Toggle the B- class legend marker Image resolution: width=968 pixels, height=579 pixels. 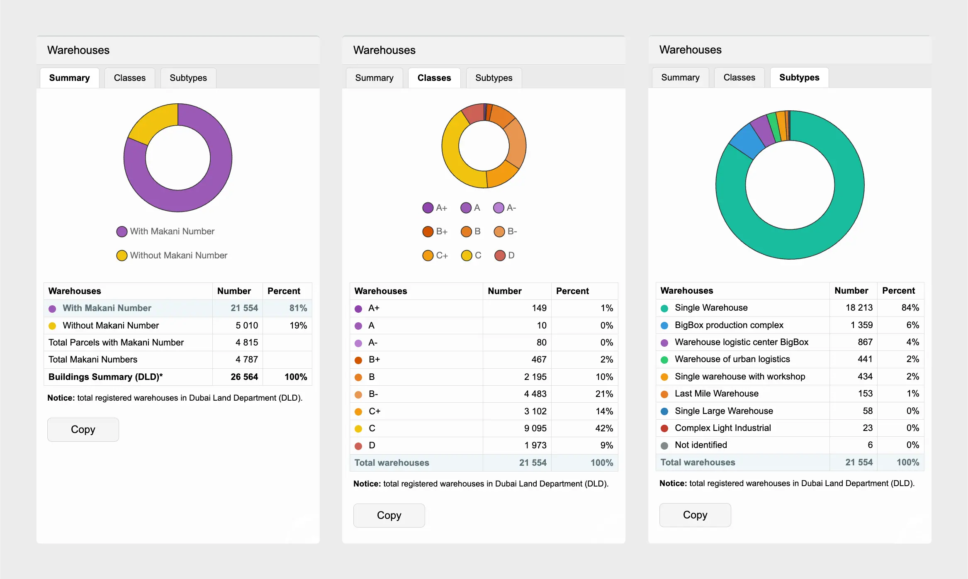coord(499,231)
